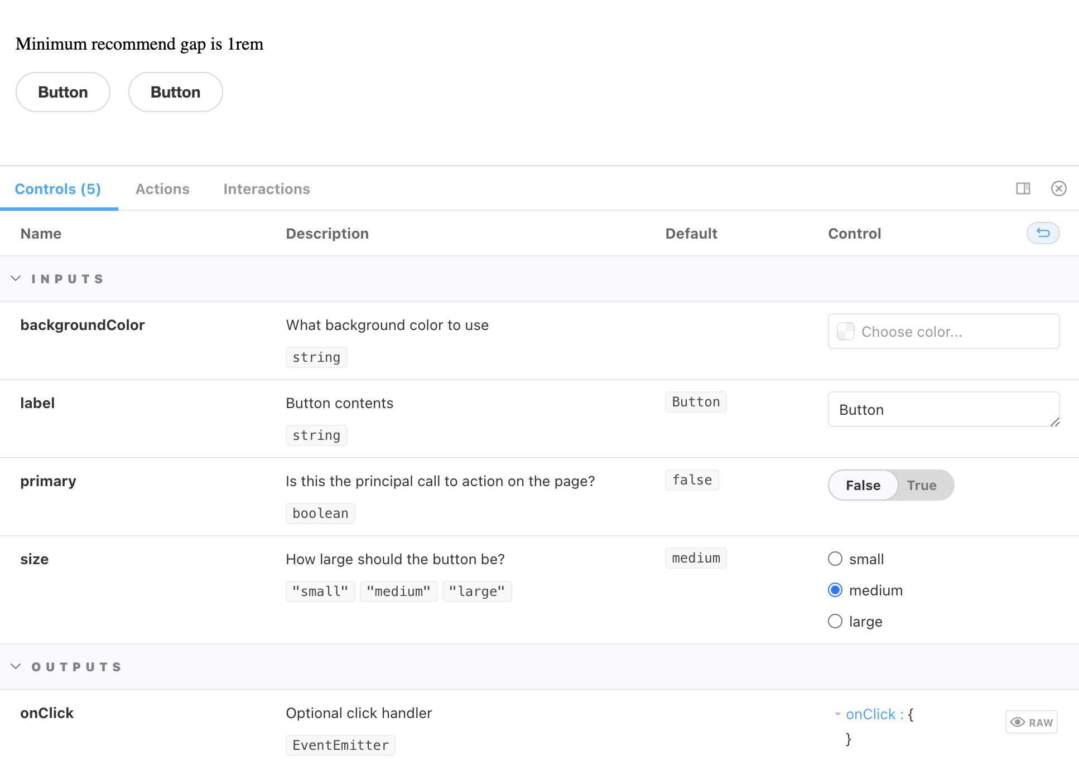Set primary toggle to True
1079x766 pixels.
point(921,485)
